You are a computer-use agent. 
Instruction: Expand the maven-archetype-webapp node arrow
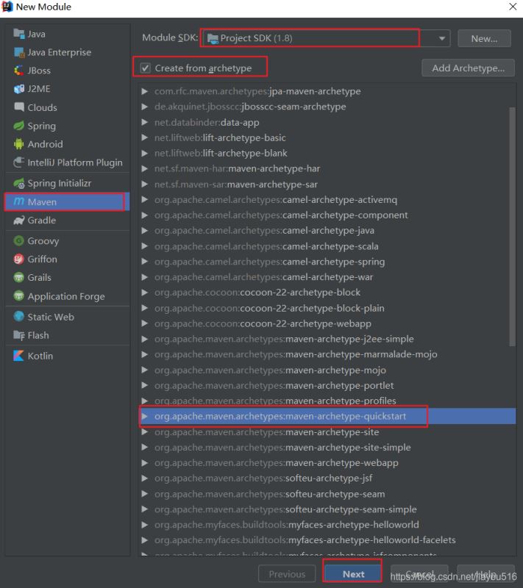pyautogui.click(x=145, y=463)
